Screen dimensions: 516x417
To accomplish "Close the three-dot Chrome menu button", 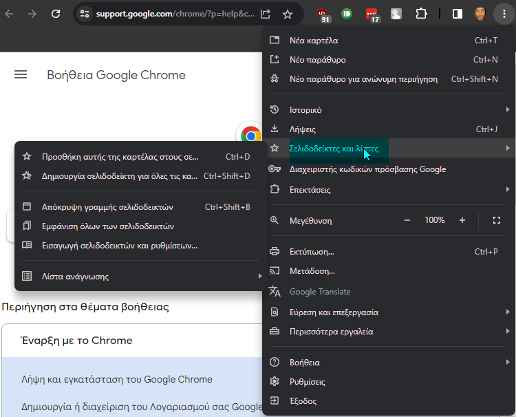I will (504, 14).
